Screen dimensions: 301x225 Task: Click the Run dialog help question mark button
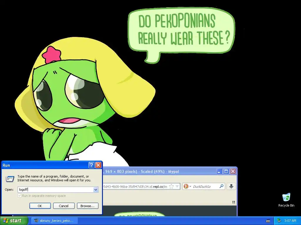[91, 165]
